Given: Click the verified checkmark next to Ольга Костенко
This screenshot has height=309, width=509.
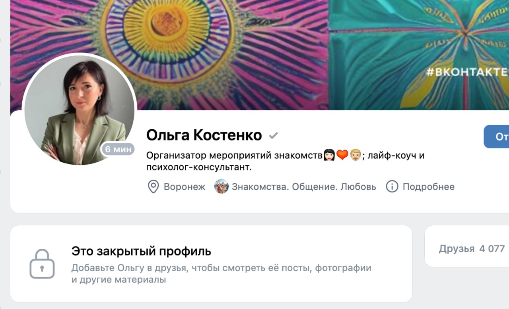Looking at the screenshot, I should click(x=273, y=136).
